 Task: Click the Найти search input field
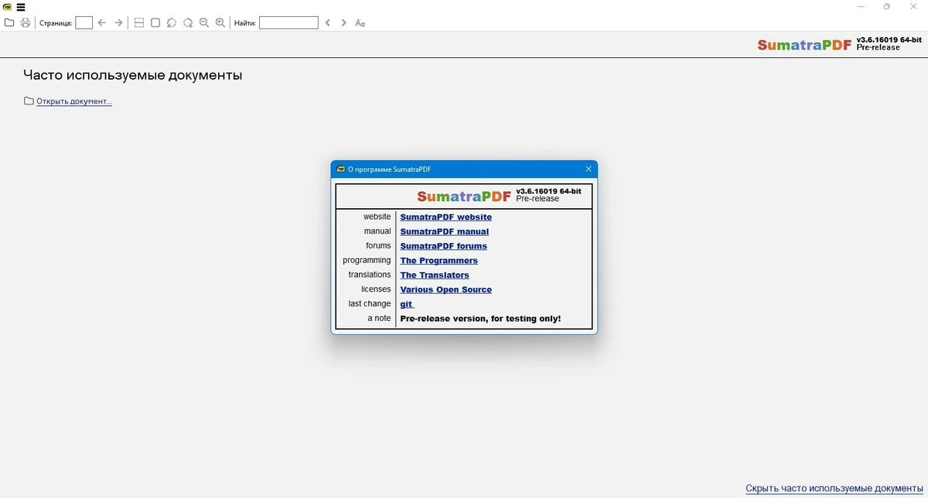coord(288,22)
